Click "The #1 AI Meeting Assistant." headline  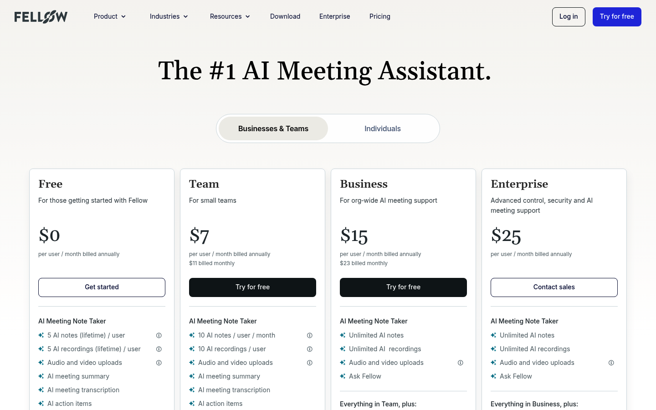click(325, 72)
